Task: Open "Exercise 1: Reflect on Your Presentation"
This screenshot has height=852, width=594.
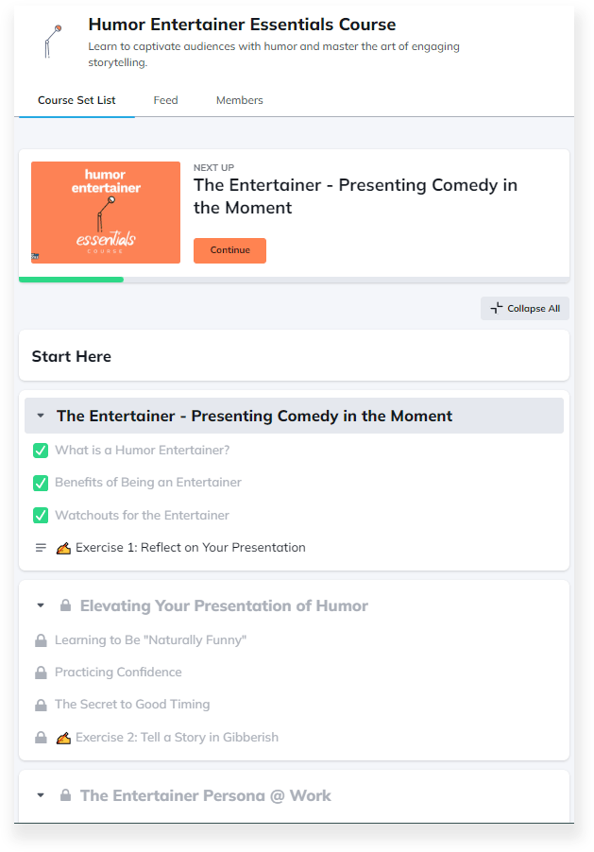Action: click(x=189, y=547)
